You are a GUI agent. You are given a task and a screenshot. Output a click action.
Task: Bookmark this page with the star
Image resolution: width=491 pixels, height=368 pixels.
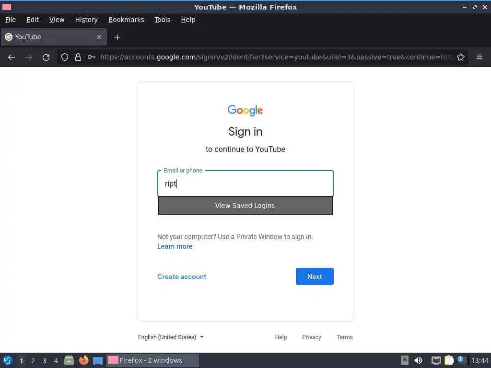tap(461, 57)
